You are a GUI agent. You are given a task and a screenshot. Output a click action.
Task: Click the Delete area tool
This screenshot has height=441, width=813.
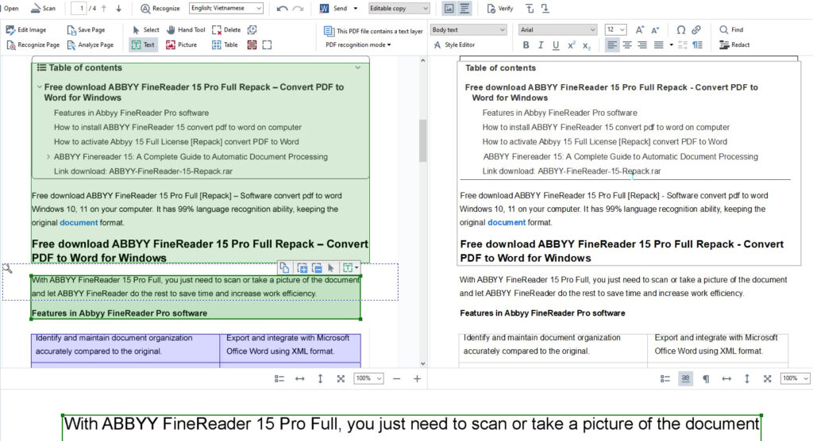point(226,30)
